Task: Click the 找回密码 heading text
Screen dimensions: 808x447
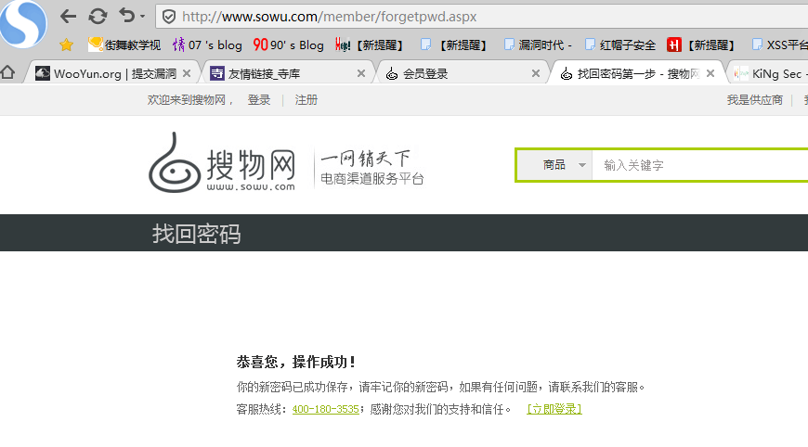Action: (x=196, y=234)
